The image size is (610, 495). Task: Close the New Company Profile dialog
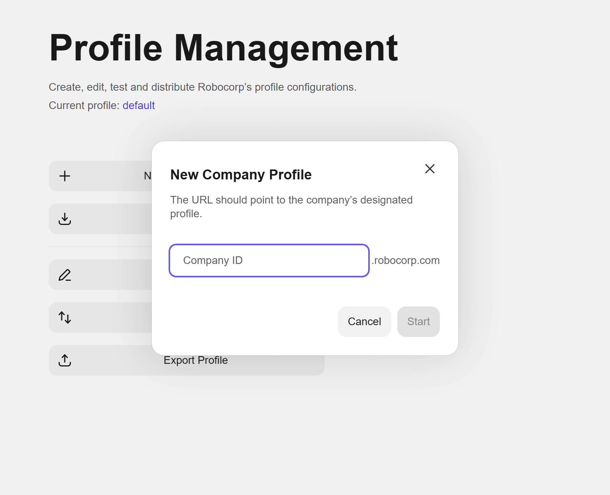pos(430,169)
